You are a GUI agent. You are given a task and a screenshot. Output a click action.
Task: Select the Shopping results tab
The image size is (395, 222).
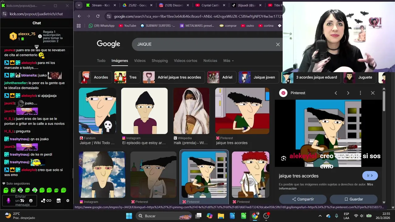(160, 61)
